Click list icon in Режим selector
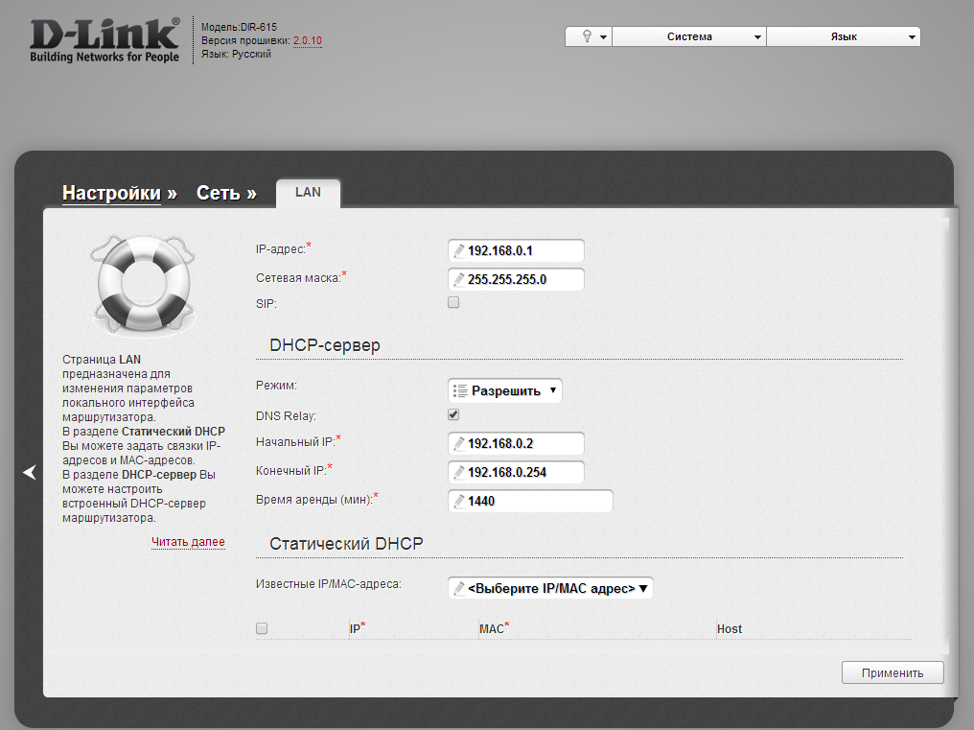The height and width of the screenshot is (730, 974). pos(460,391)
